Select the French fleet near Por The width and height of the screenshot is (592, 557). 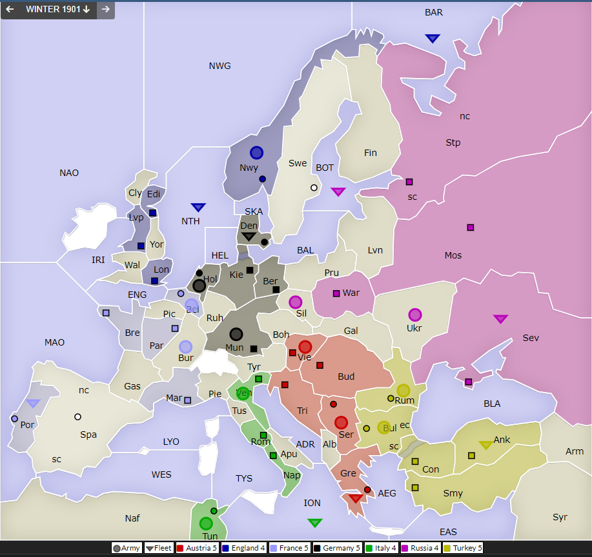click(33, 403)
